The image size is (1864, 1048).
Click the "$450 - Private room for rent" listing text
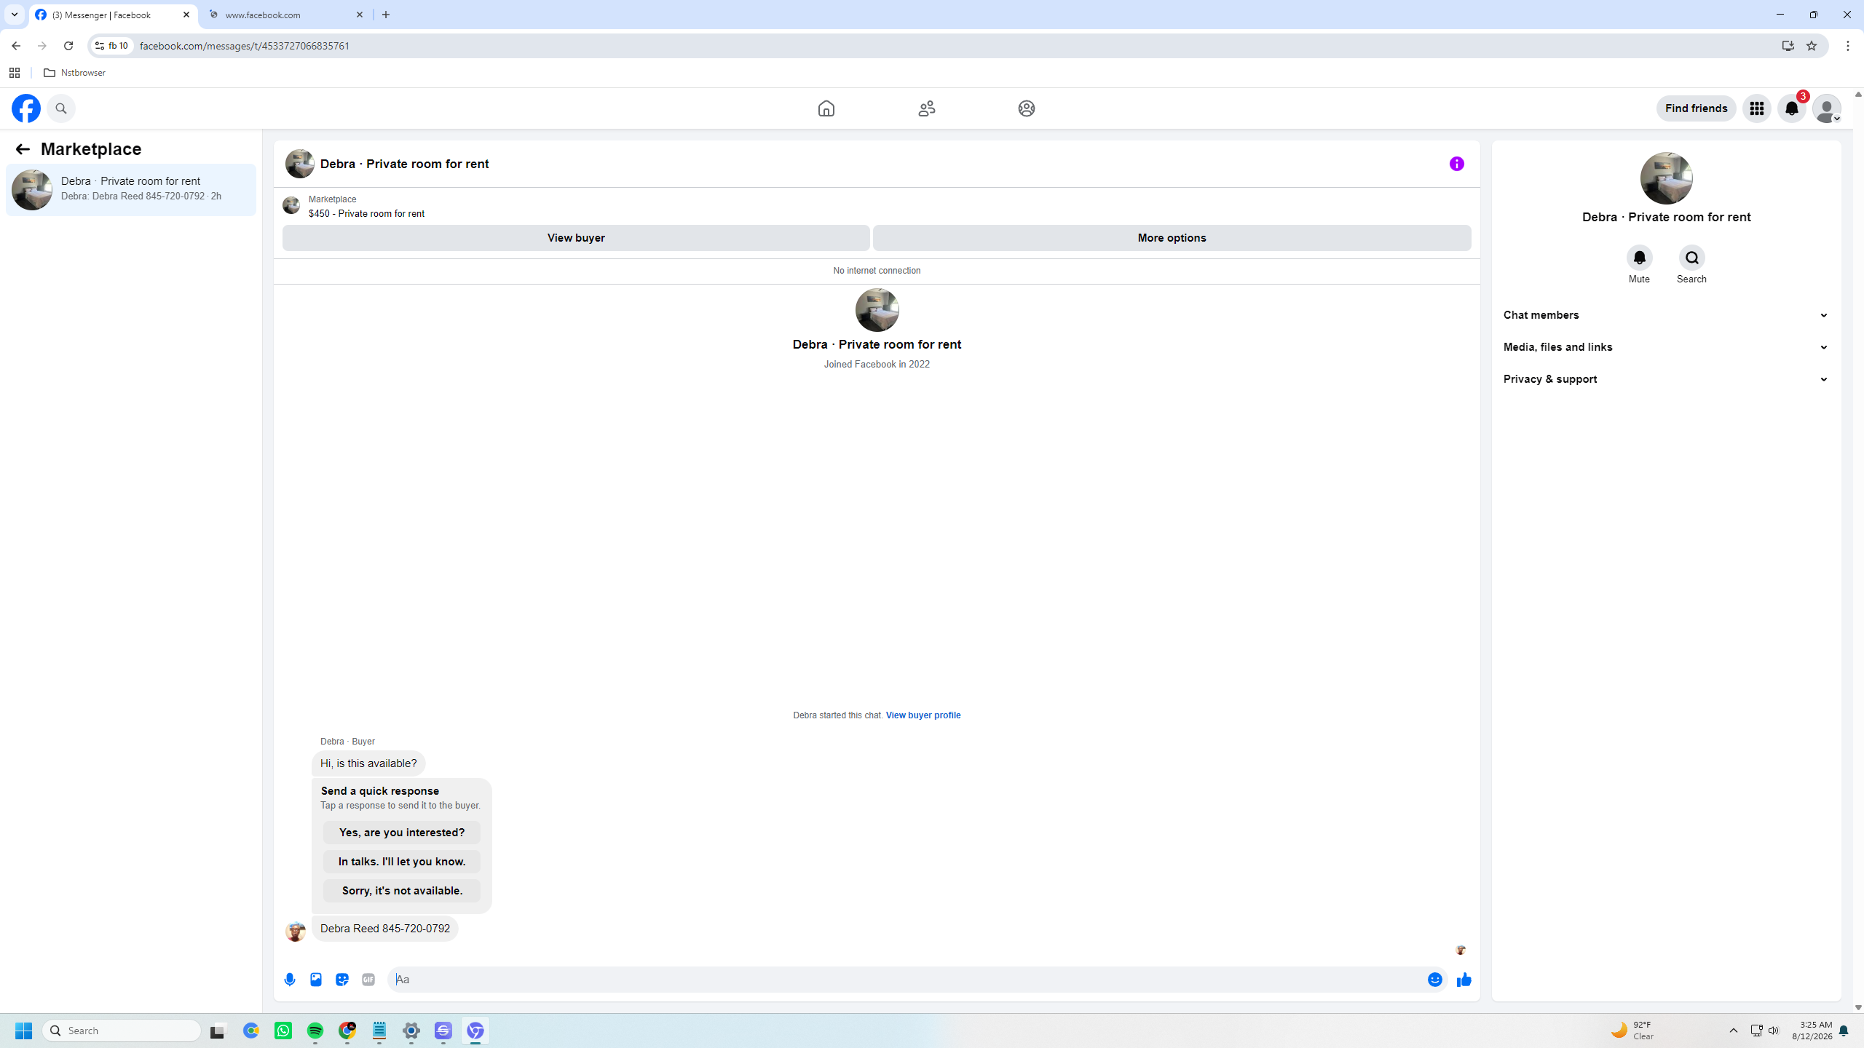366,214
